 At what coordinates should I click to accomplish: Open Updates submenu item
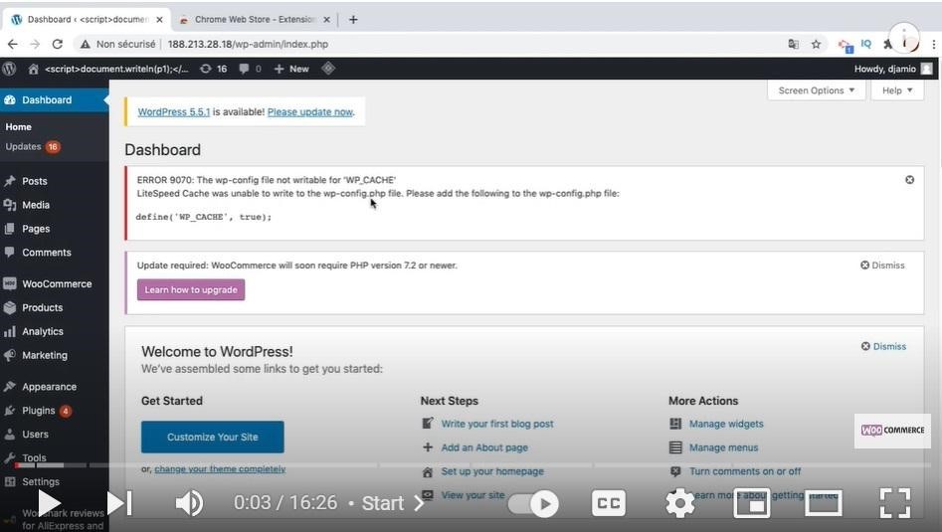(33, 146)
